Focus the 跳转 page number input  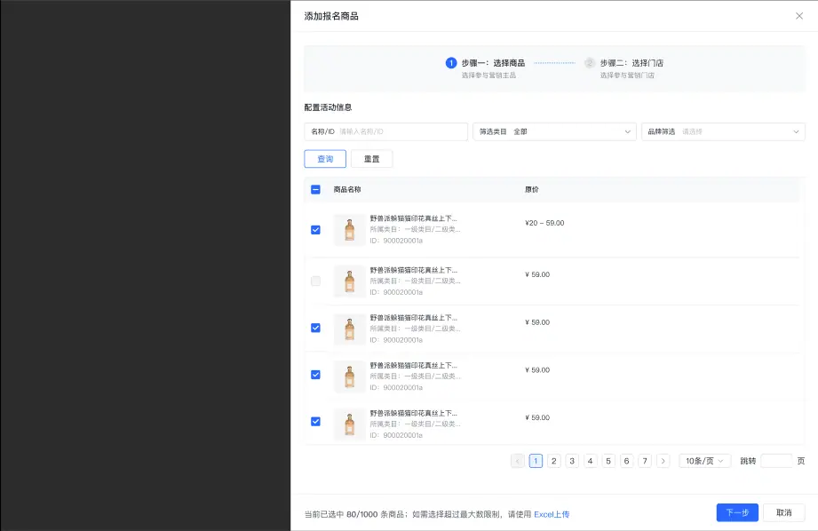(x=776, y=461)
